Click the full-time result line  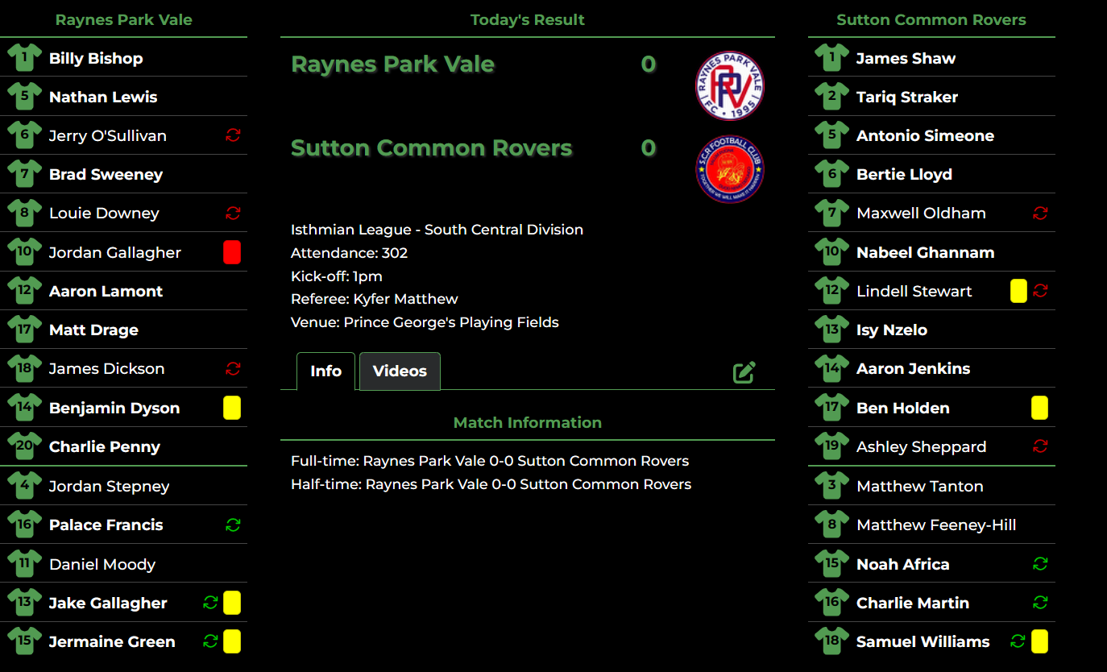point(489,461)
